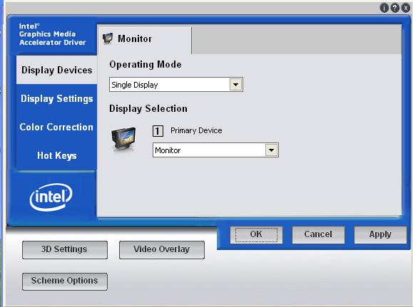413x307 pixels.
Task: Switch to Color Correction section
Action: pos(56,127)
